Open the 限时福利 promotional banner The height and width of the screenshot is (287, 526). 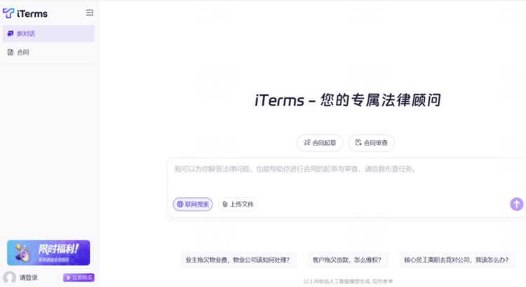(48, 253)
